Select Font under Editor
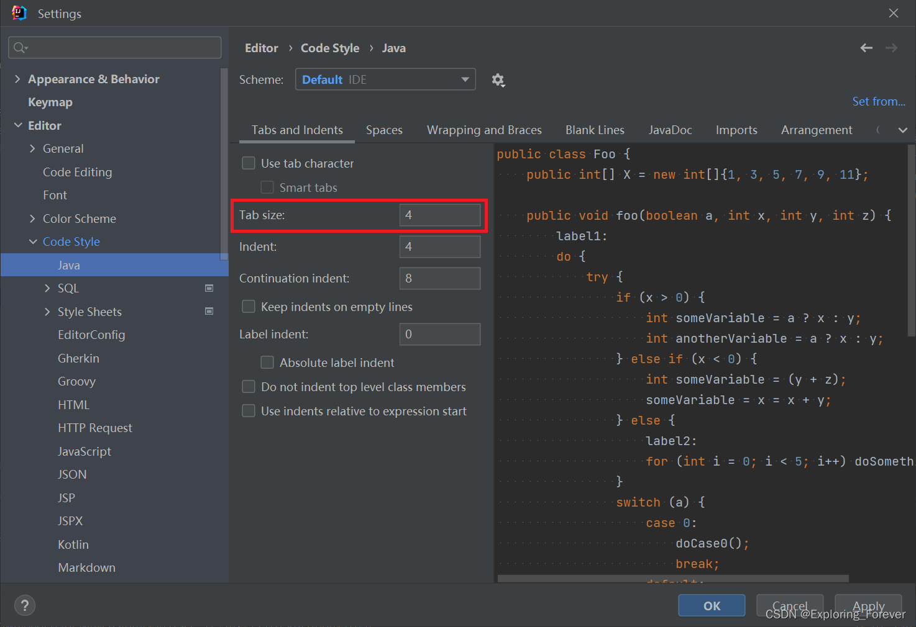The width and height of the screenshot is (916, 627). (55, 195)
